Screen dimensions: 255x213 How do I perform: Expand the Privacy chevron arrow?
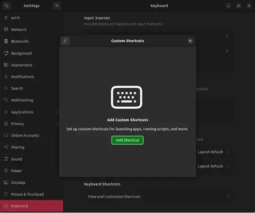[x=57, y=124]
